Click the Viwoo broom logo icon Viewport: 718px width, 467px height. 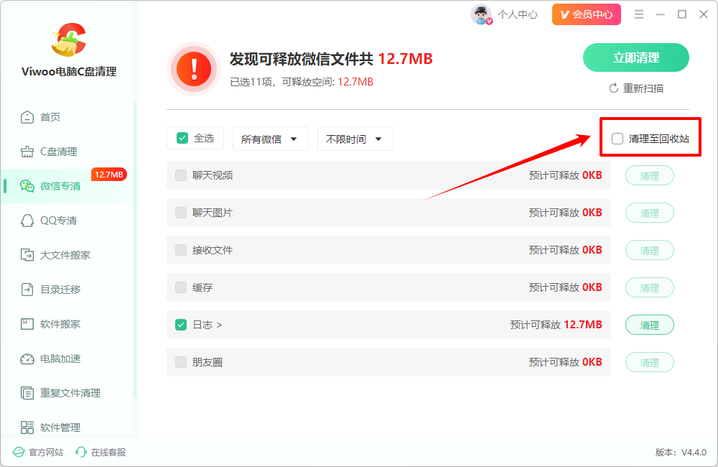click(69, 40)
